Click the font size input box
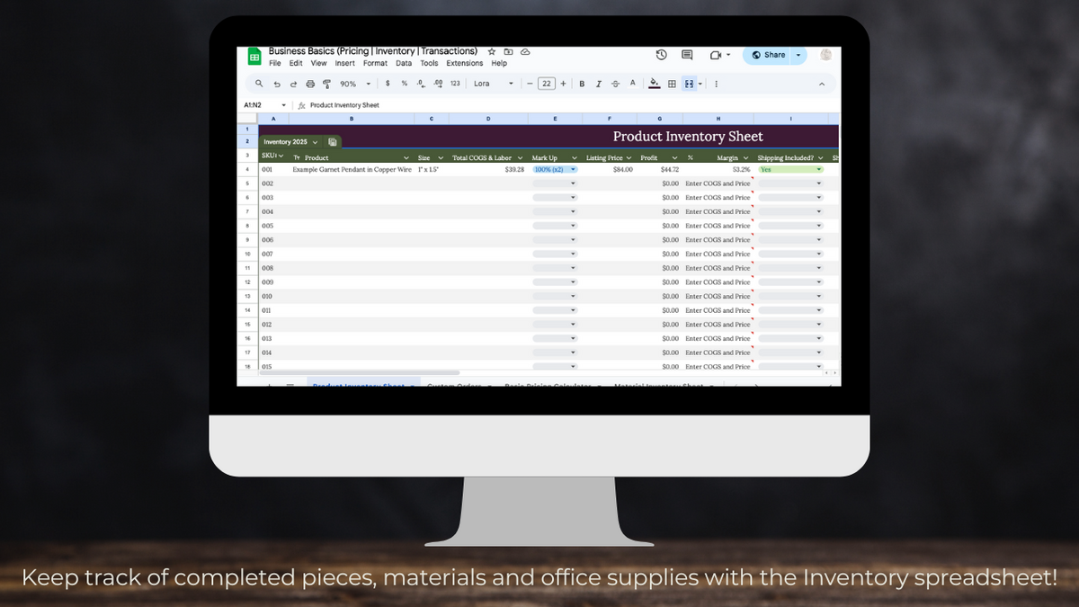 tap(546, 84)
